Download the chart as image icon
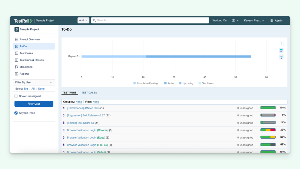This screenshot has height=169, width=300. coord(281,51)
